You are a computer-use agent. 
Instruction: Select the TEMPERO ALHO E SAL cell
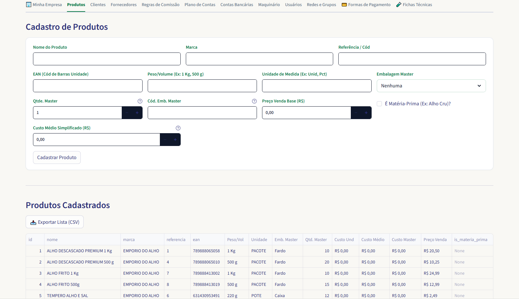pyautogui.click(x=82, y=295)
